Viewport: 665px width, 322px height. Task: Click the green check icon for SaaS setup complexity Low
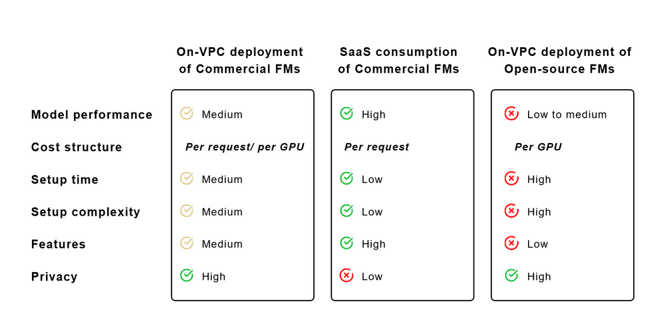point(346,212)
